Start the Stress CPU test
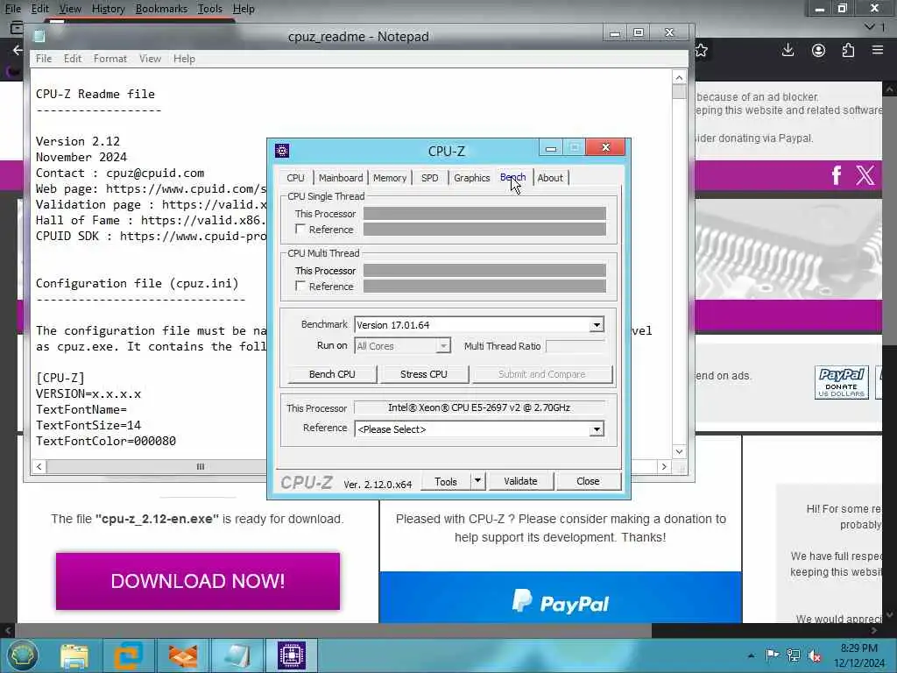This screenshot has height=673, width=897. click(x=424, y=374)
